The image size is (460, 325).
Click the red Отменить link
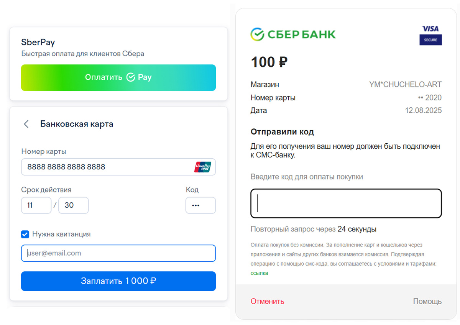point(268,301)
